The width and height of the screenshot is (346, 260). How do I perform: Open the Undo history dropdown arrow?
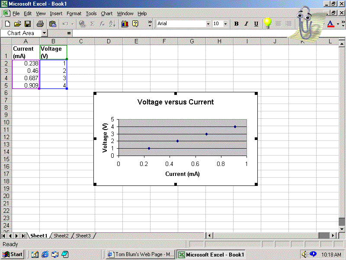point(72,24)
